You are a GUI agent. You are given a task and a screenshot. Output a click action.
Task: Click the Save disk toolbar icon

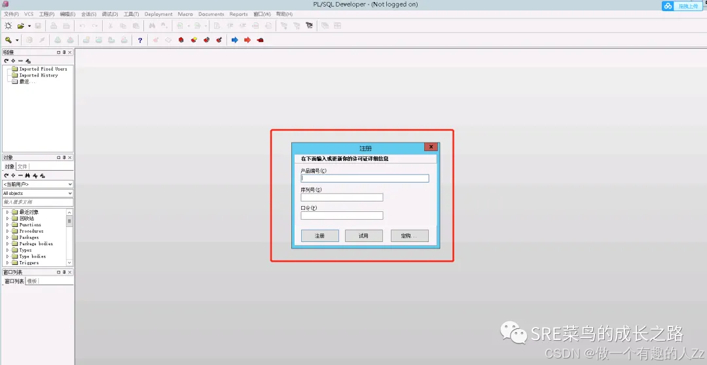click(38, 26)
